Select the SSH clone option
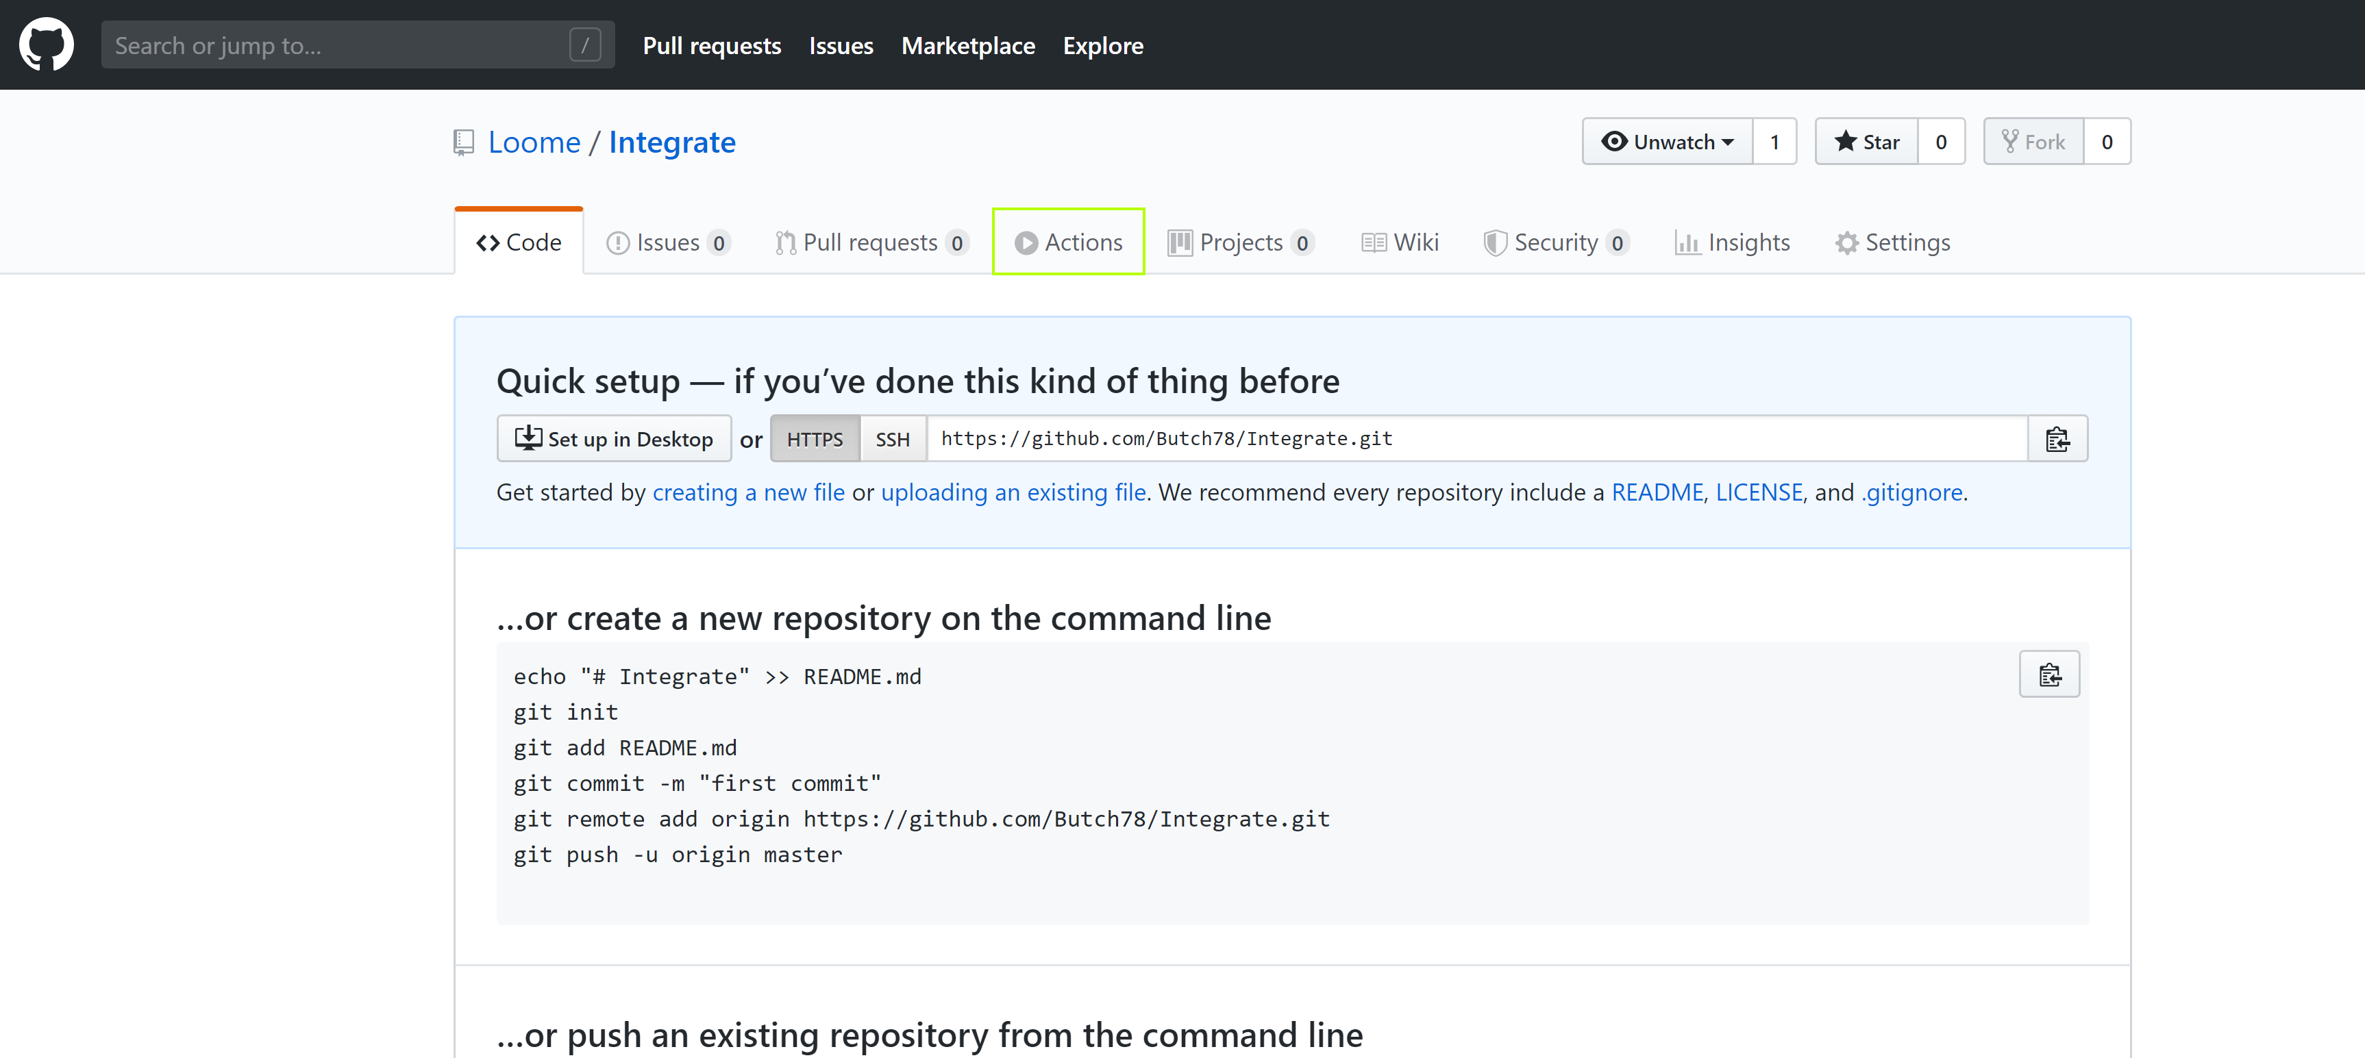 click(893, 439)
